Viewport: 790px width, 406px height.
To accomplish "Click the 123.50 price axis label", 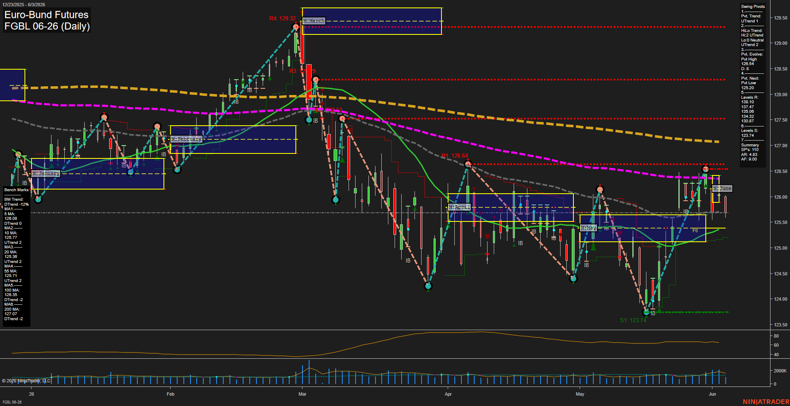I will (780, 325).
